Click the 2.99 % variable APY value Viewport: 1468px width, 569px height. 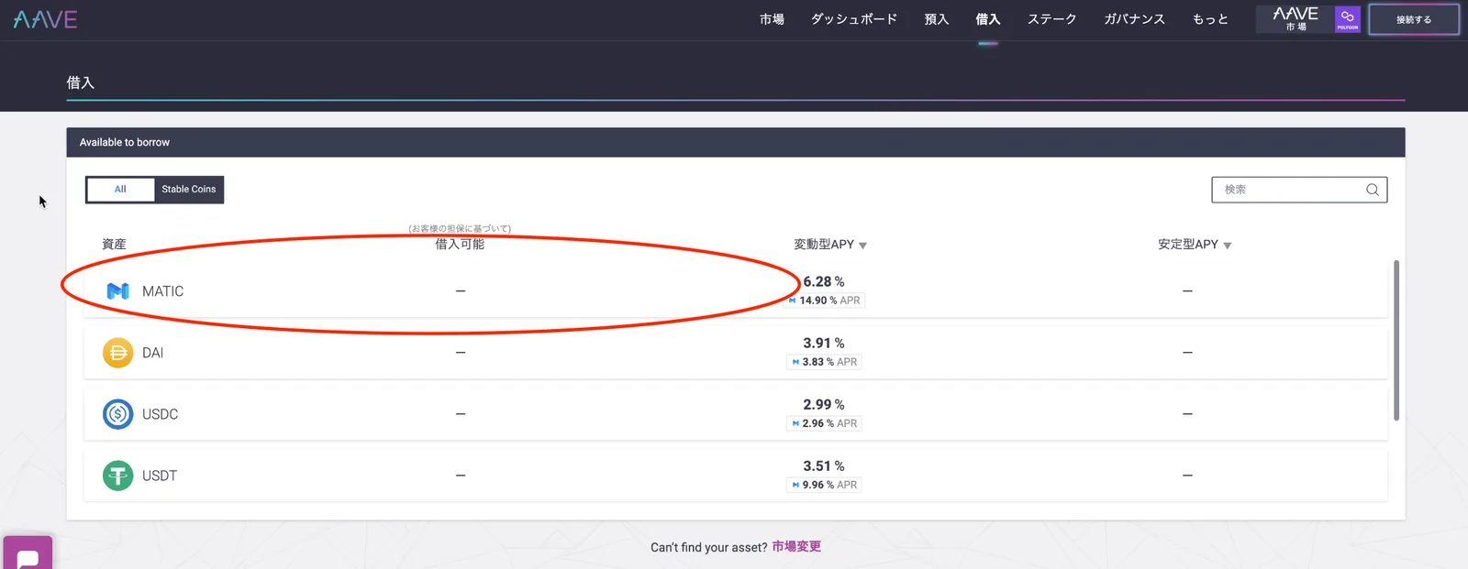coord(824,404)
